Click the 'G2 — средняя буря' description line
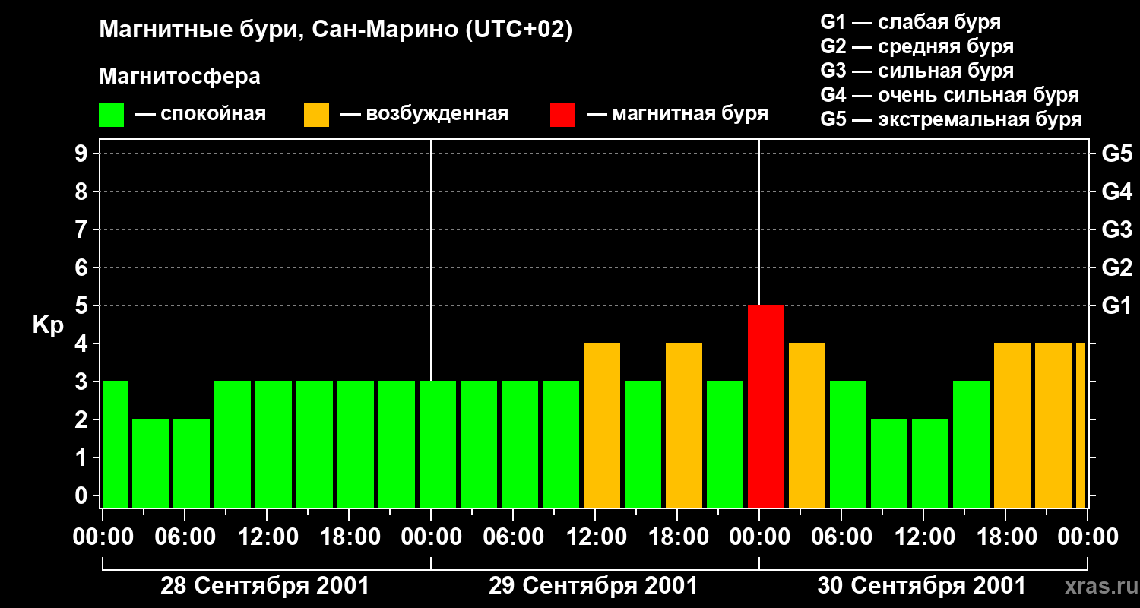Image resolution: width=1140 pixels, height=608 pixels. click(x=917, y=46)
